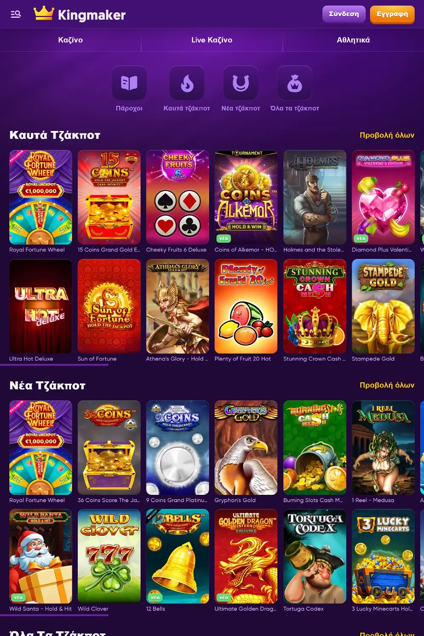Open the menu search icon
The image size is (424, 636).
[16, 14]
